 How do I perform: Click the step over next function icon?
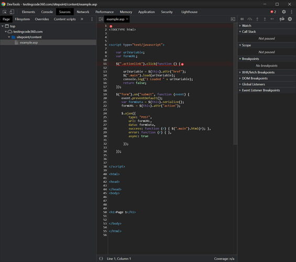[x=249, y=19]
